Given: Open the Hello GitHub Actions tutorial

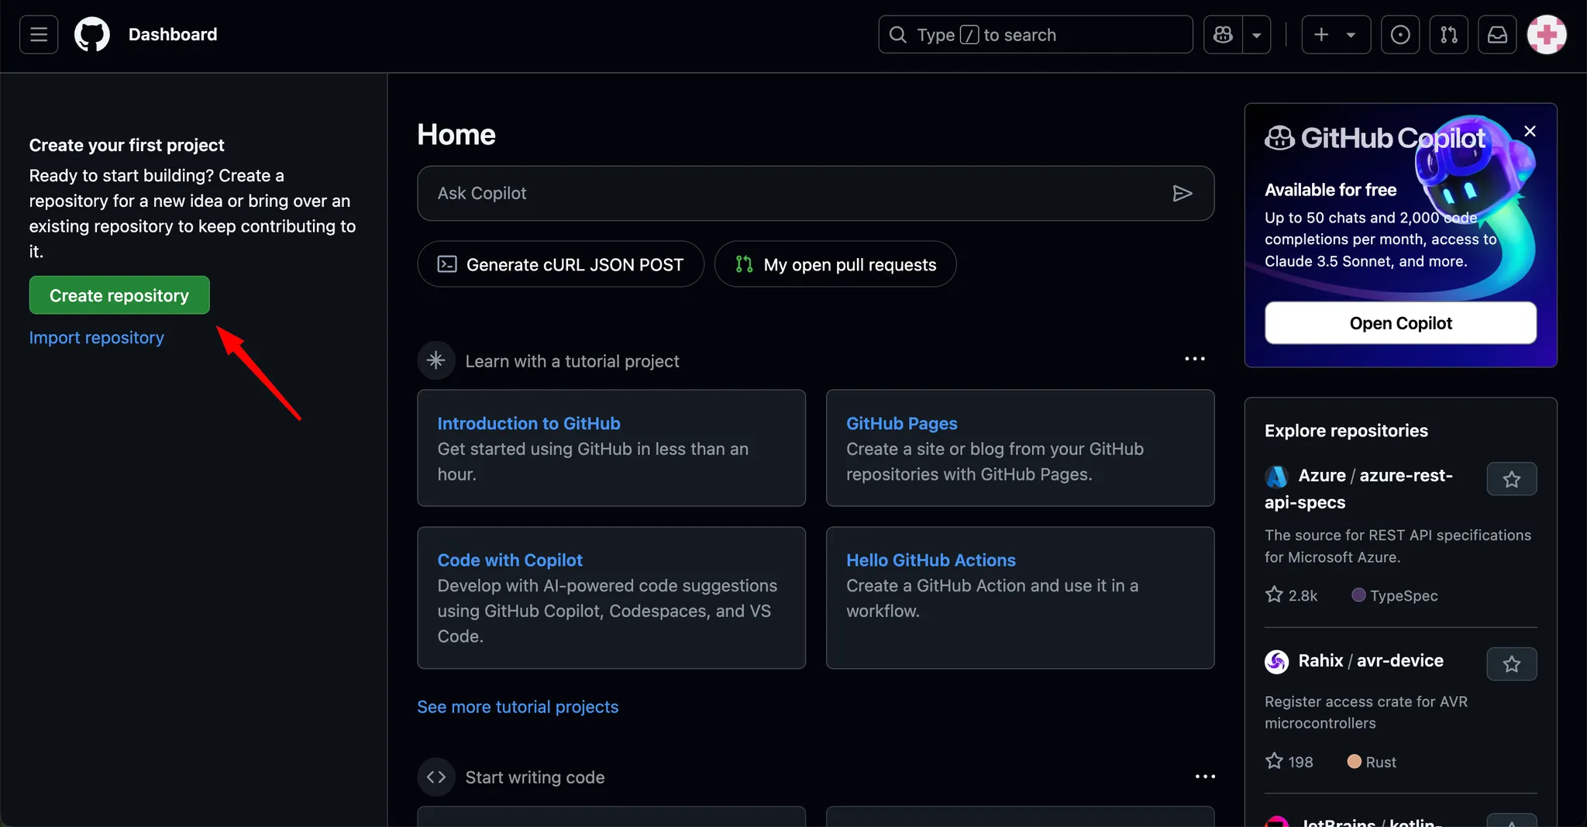Looking at the screenshot, I should click(931, 560).
